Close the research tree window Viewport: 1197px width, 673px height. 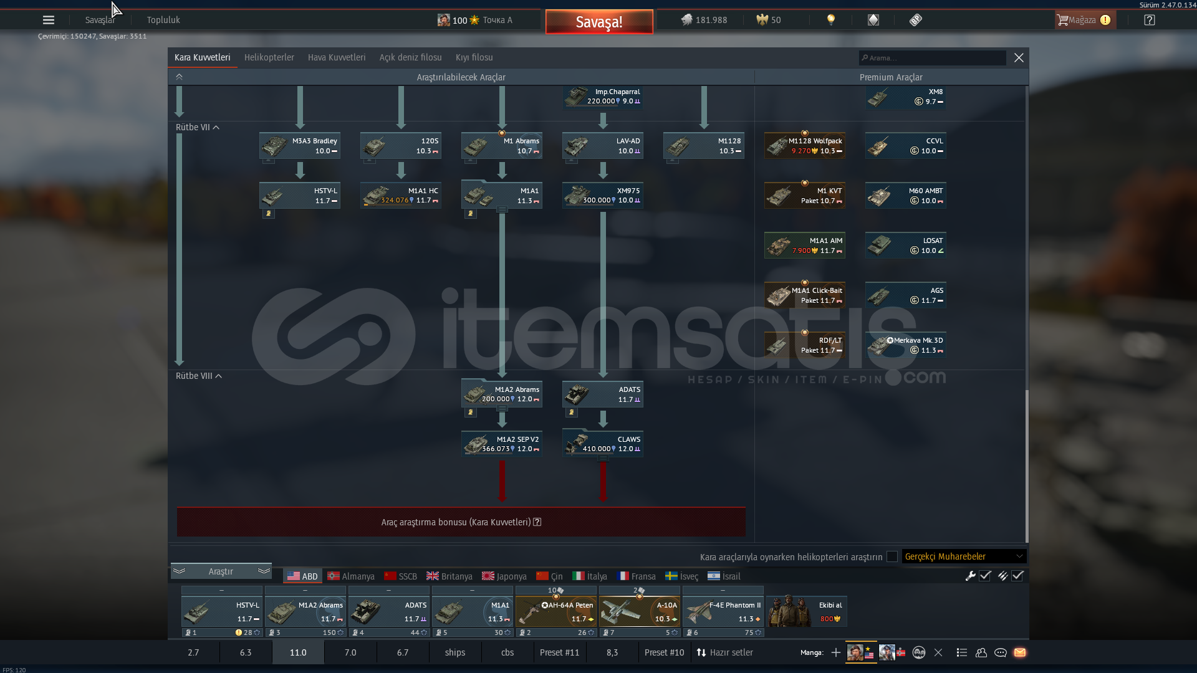1019,58
